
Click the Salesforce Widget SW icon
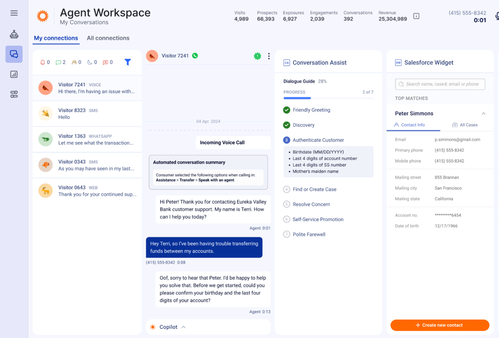398,63
